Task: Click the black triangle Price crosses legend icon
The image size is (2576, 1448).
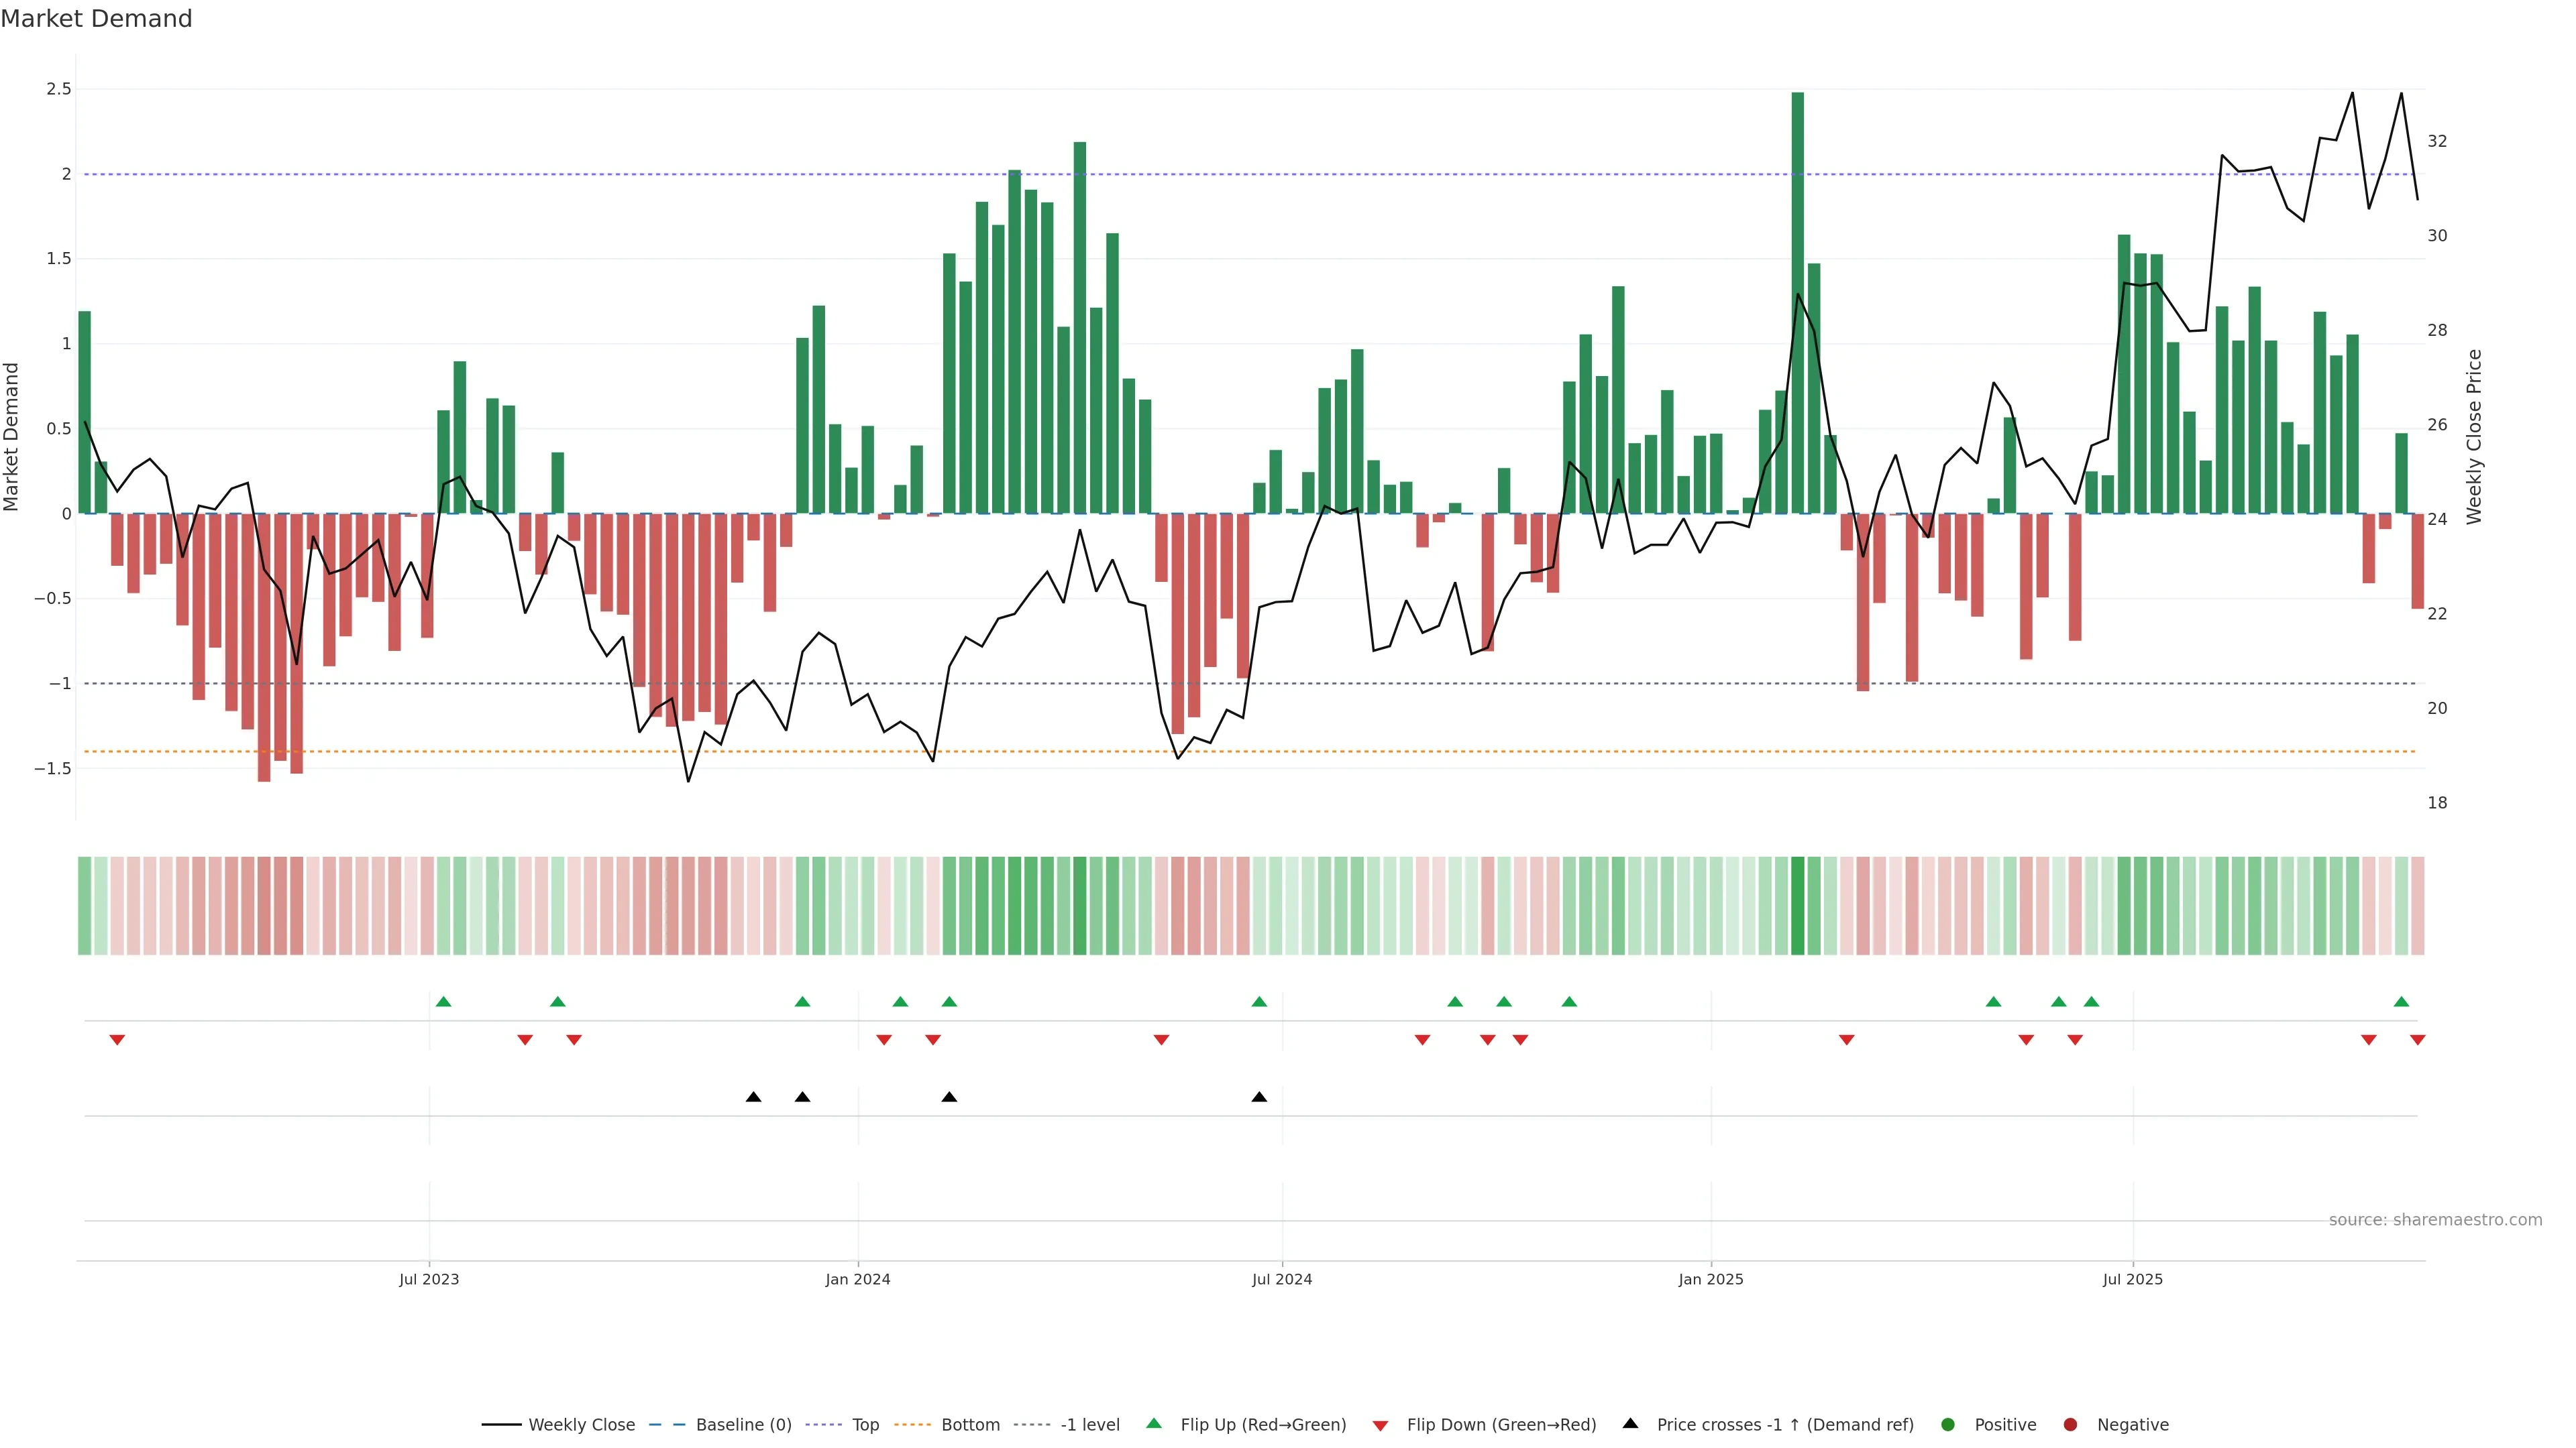Action: [1630, 1423]
